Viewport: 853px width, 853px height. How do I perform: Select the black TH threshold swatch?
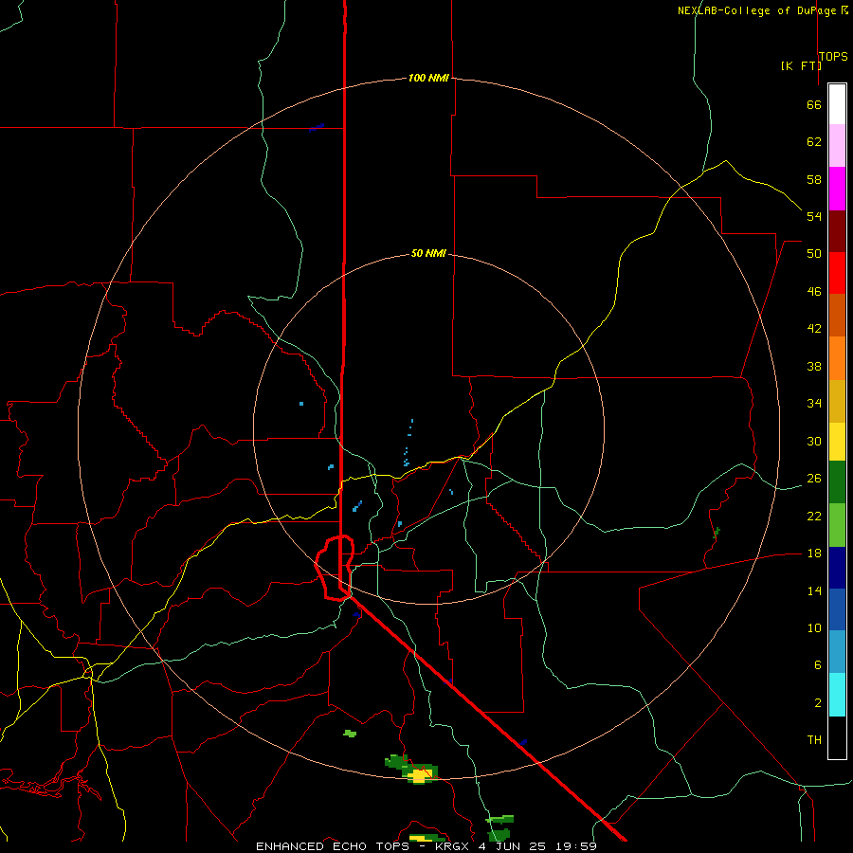coord(837,737)
